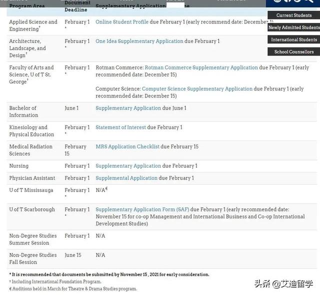
Task: Open the International Students button
Action: tap(293, 39)
